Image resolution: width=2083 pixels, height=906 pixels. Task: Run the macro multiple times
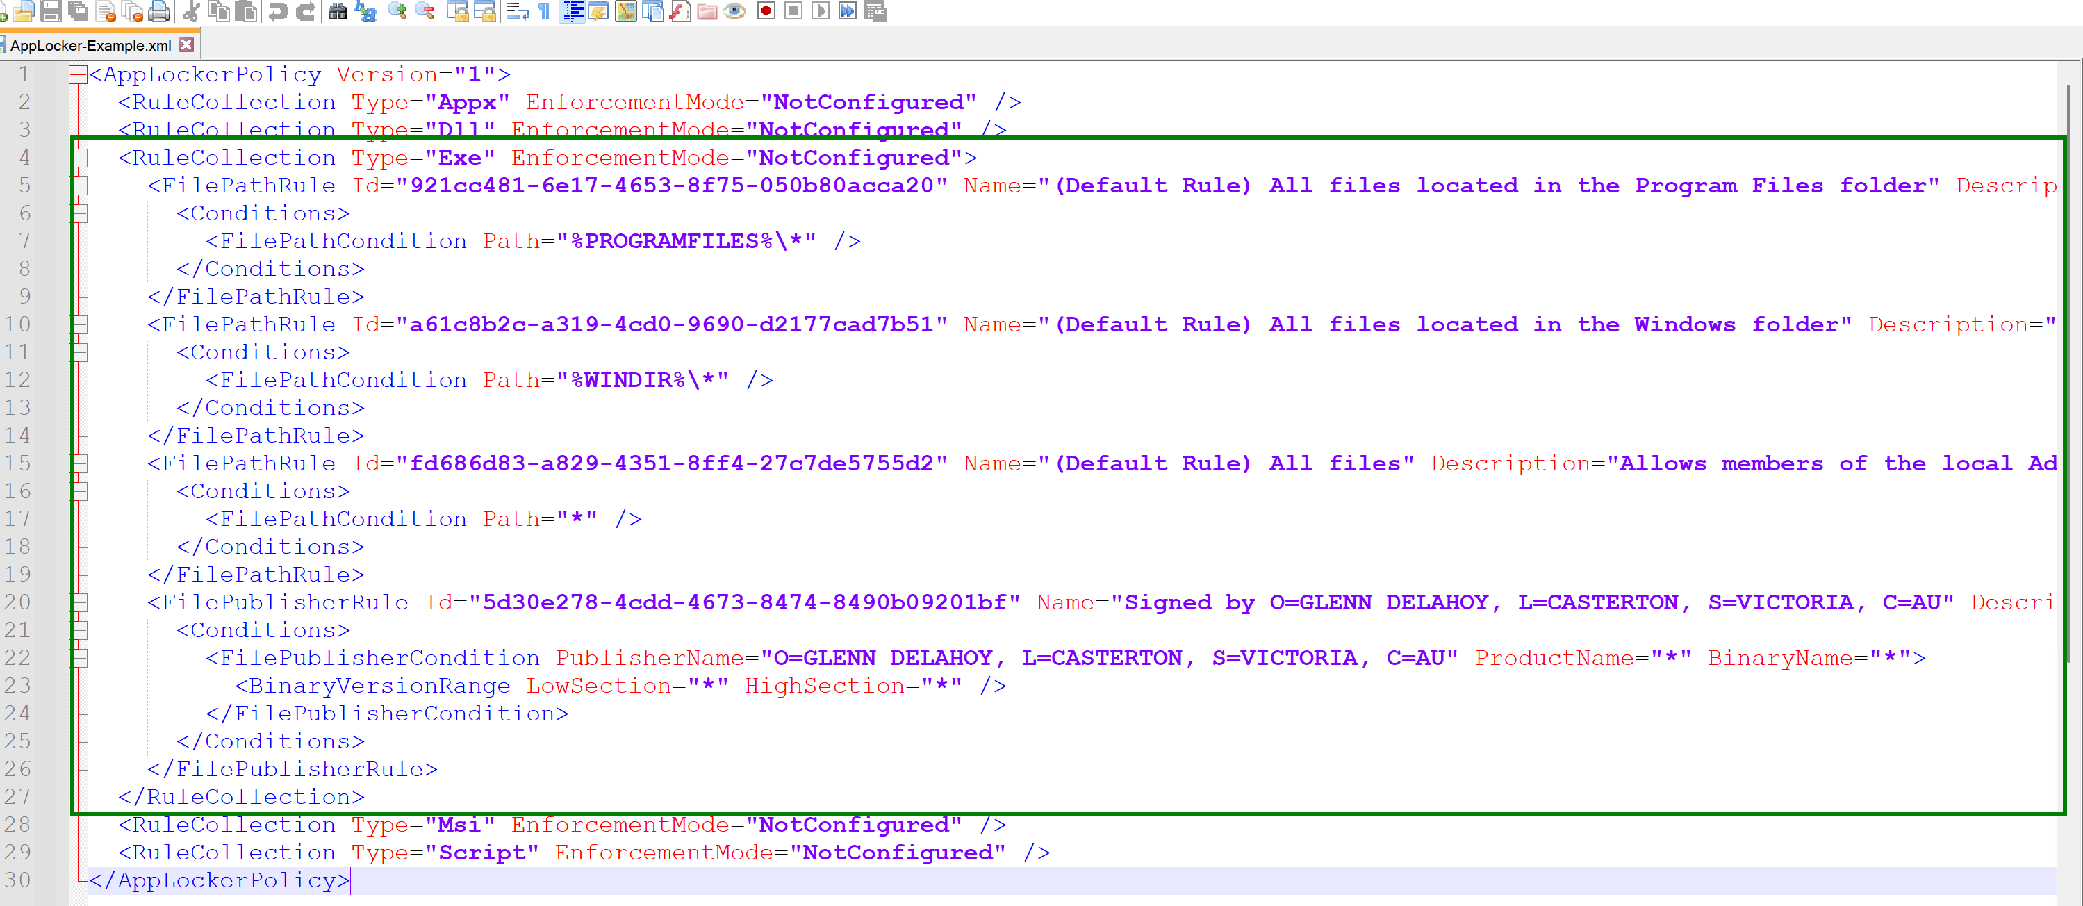(848, 11)
